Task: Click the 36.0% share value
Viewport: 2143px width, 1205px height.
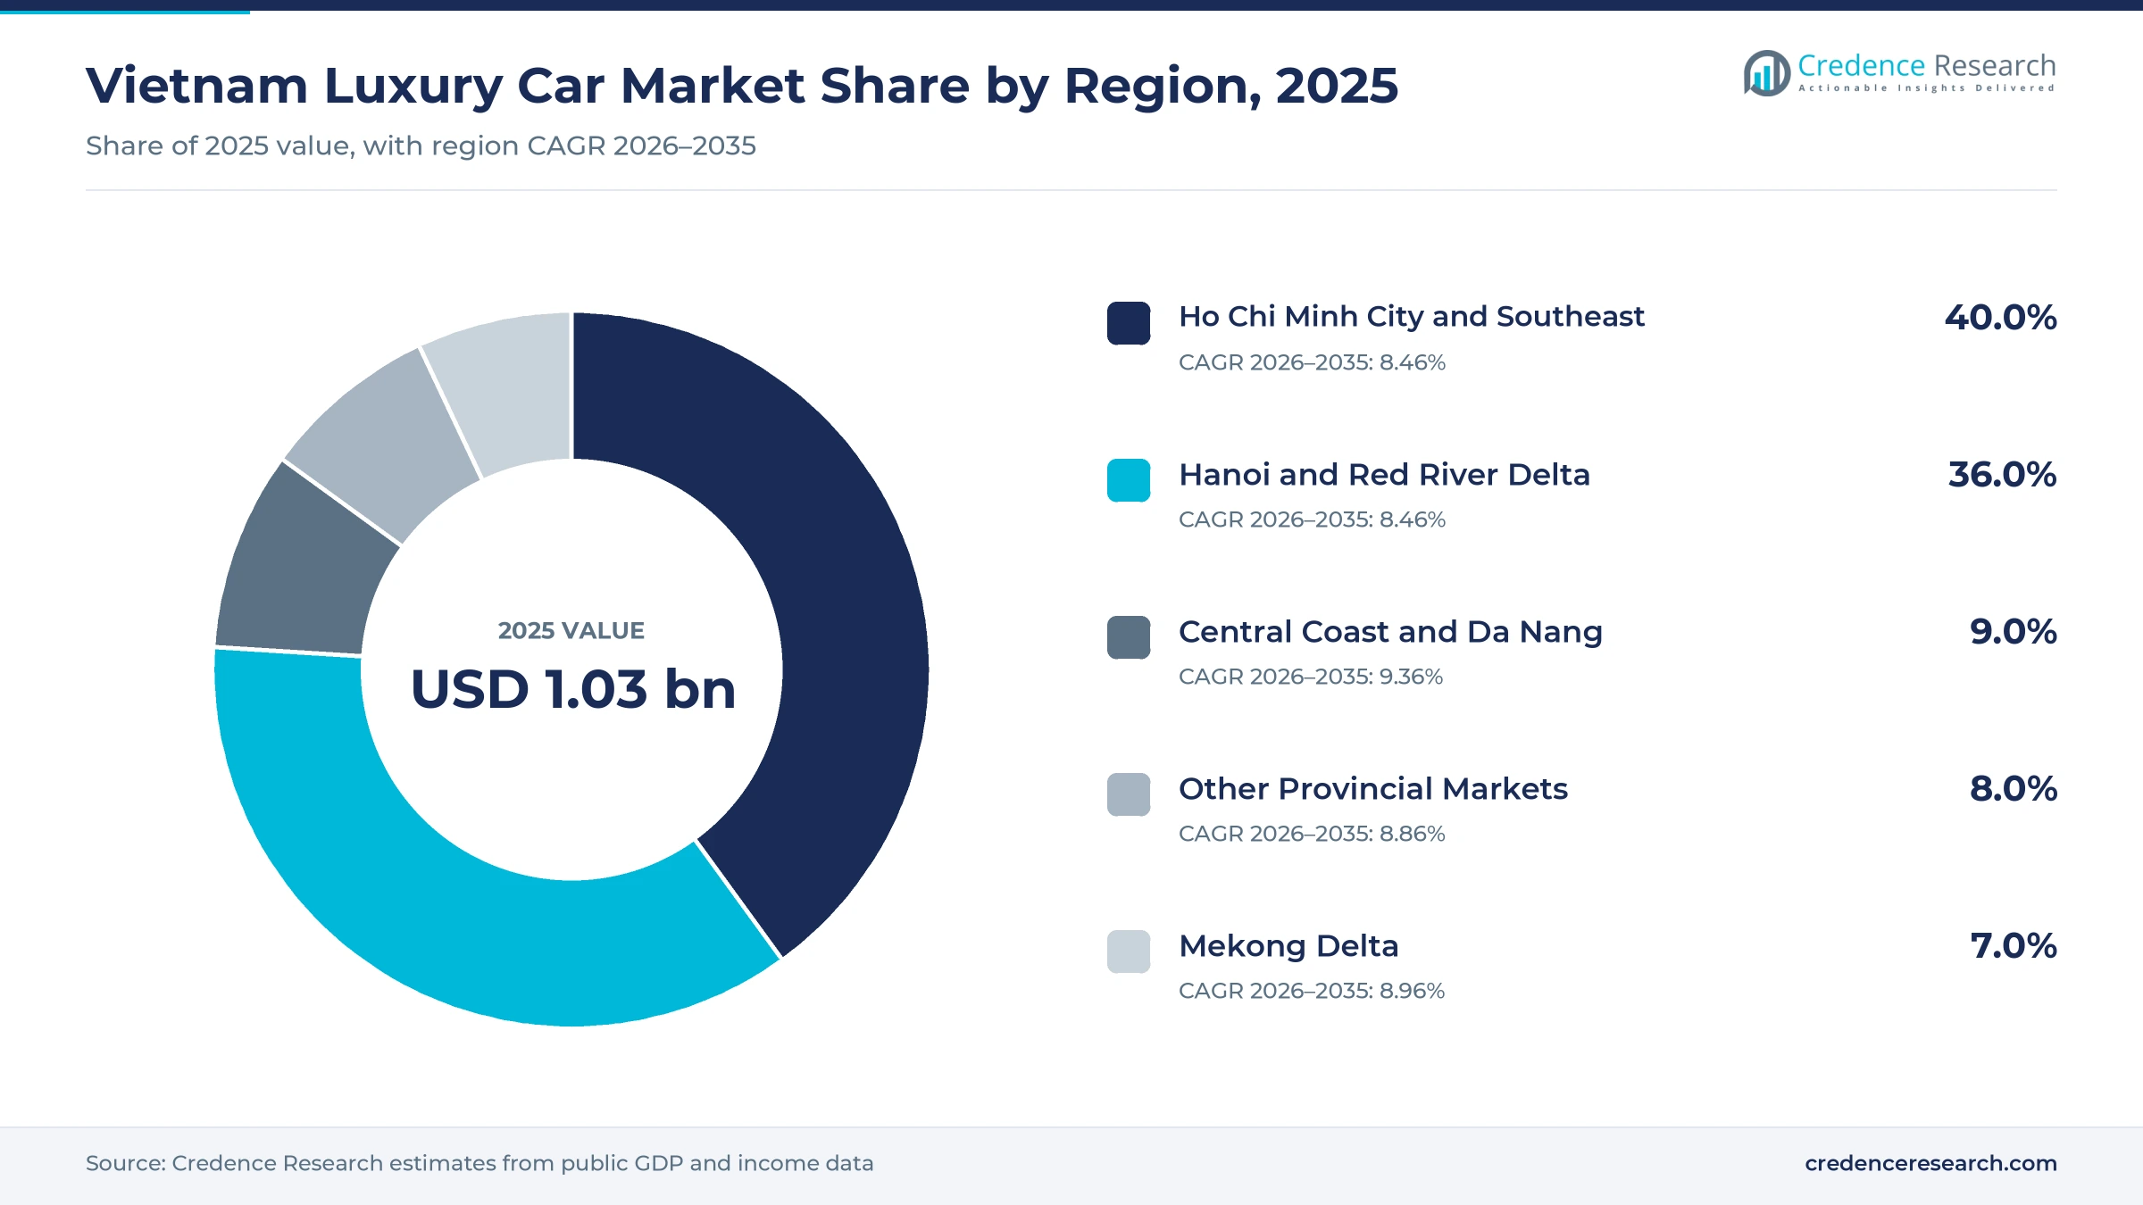Action: tap(2003, 475)
